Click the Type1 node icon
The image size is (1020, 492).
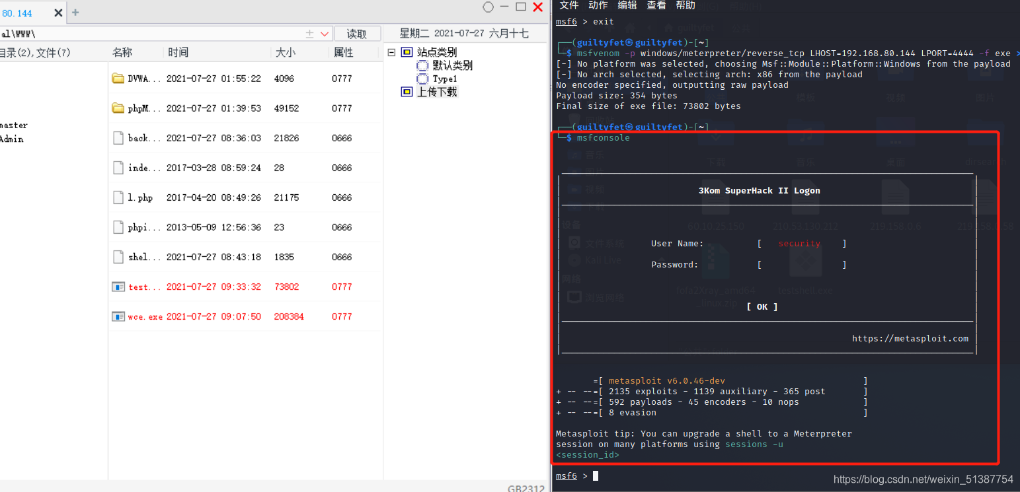tap(422, 79)
